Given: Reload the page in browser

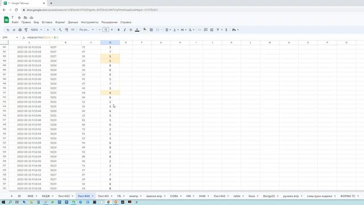Looking at the screenshot, I should [16, 10].
